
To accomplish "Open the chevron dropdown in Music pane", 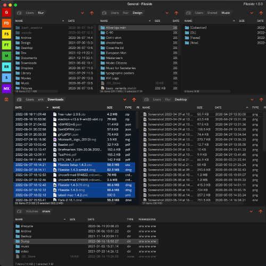I will point(252,13).
